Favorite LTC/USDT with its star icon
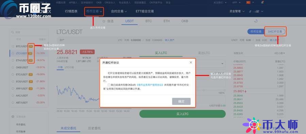 coord(13,53)
